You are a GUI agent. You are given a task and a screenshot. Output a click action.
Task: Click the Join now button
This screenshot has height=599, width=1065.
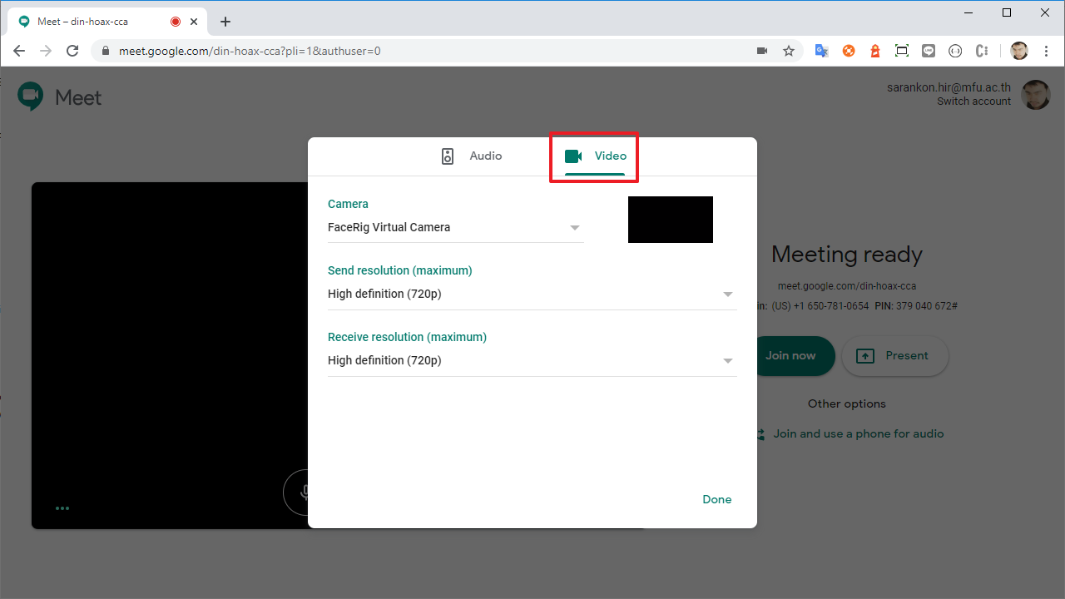tap(794, 356)
